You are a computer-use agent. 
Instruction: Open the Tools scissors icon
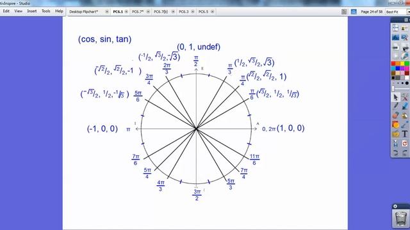coord(405,97)
